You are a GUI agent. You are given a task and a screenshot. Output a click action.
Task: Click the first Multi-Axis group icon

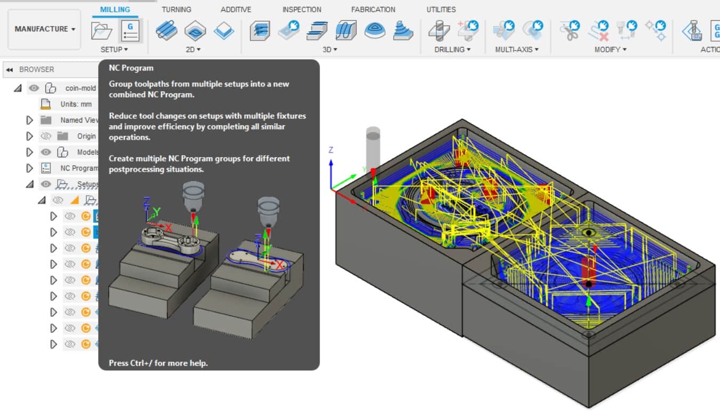(x=503, y=30)
